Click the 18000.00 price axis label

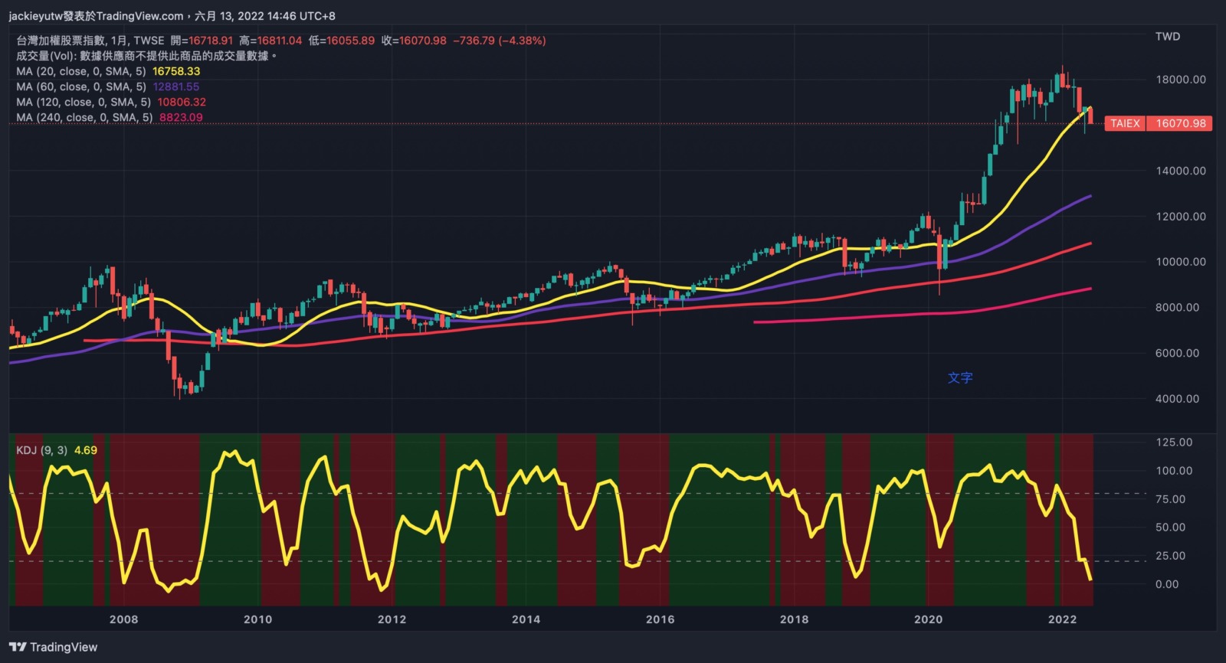tap(1180, 80)
